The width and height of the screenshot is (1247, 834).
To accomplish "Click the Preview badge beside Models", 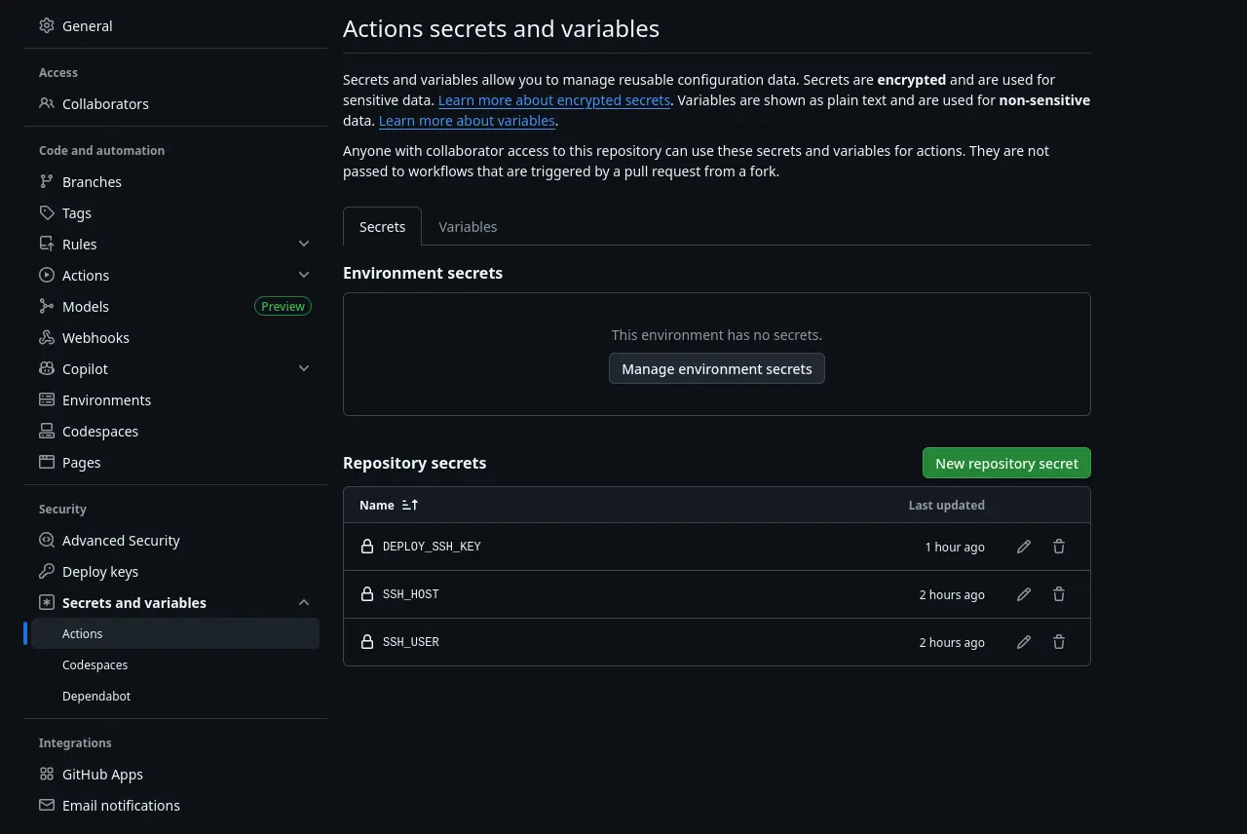I will [x=283, y=306].
